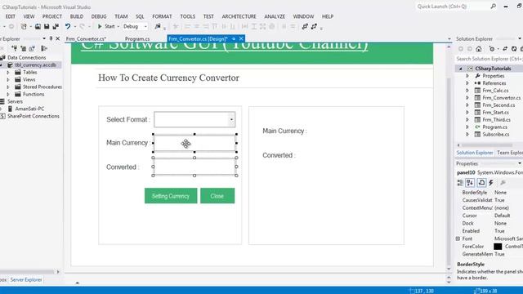Screen dimensions: 523x294
Task: Switch to the Program.cs tab
Action: 137,38
